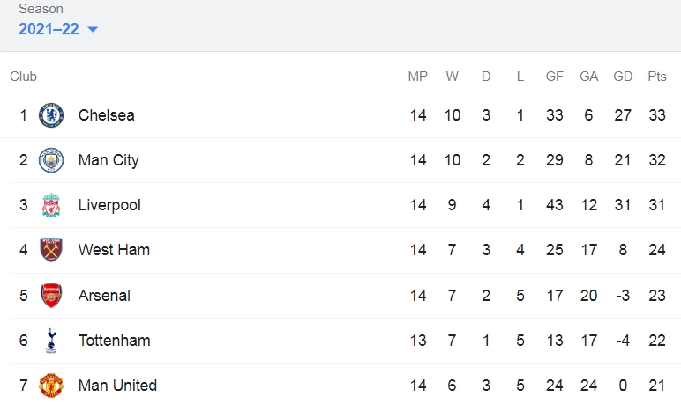Click the West Ham crossed hammers crest
The width and height of the screenshot is (681, 404).
[51, 250]
